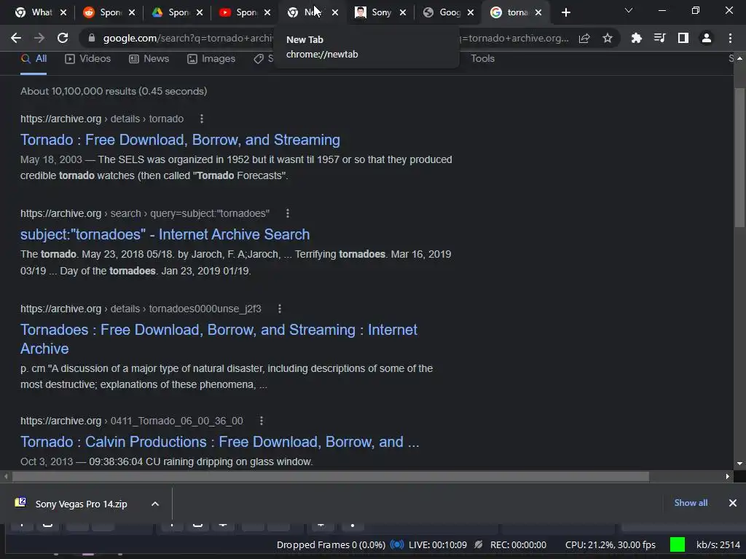Close the downloads bar
The image size is (746, 559).
(x=733, y=503)
